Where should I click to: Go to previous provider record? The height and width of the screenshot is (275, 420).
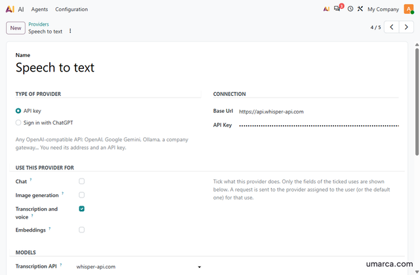pos(392,27)
